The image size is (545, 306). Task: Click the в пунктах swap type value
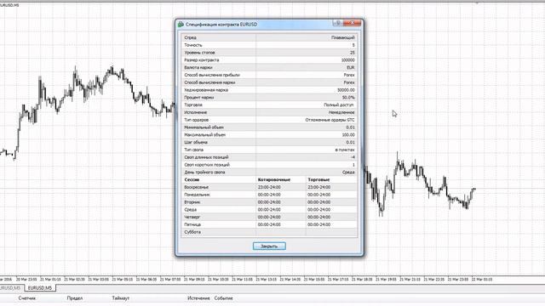345,150
